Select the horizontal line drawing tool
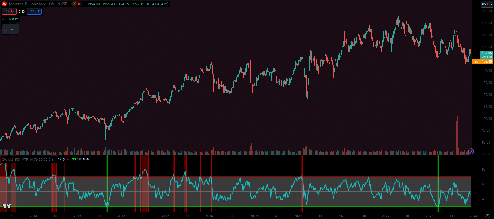This screenshot has width=494, height=219. pos(14,29)
